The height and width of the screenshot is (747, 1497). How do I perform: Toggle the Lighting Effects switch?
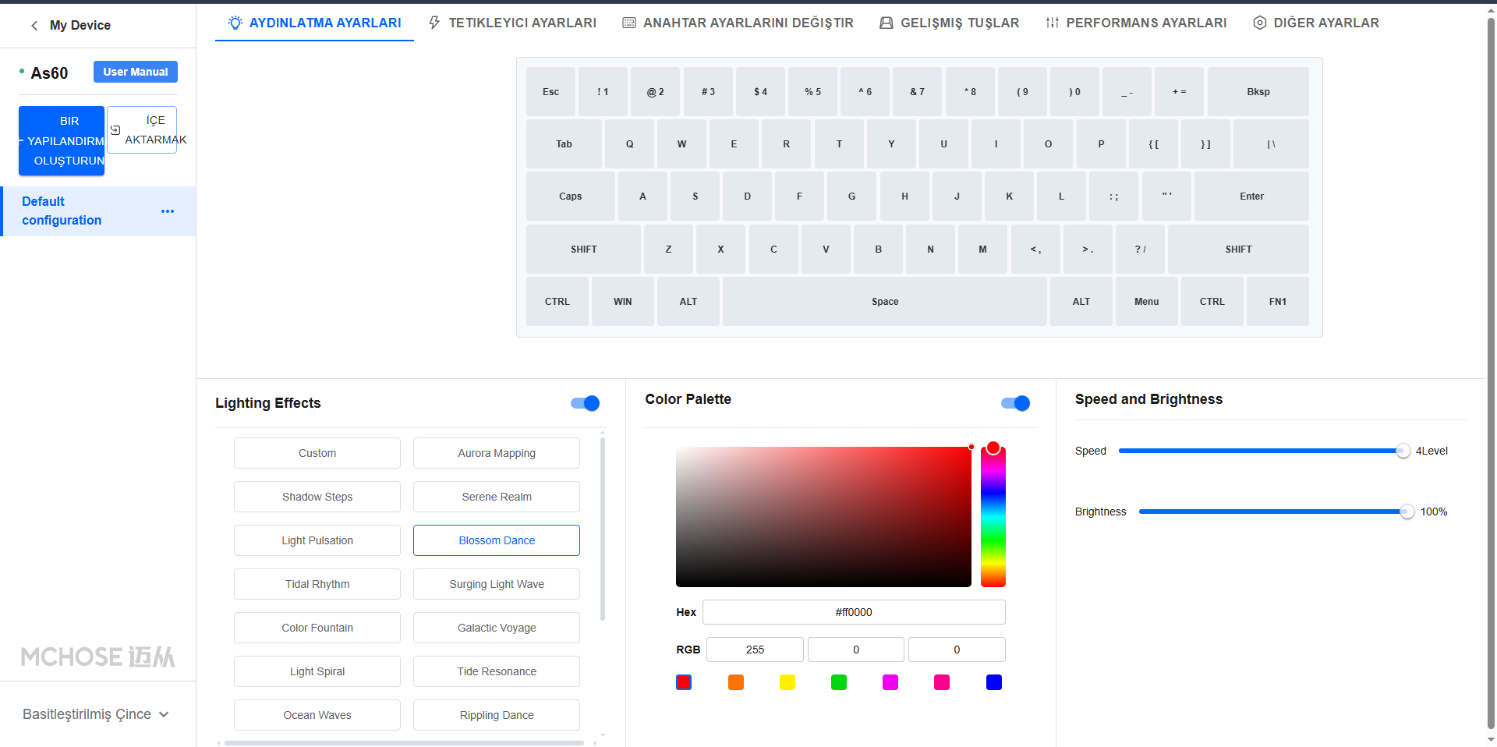tap(585, 403)
